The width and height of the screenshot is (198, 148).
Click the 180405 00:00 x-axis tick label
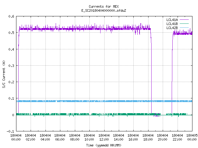192,138
